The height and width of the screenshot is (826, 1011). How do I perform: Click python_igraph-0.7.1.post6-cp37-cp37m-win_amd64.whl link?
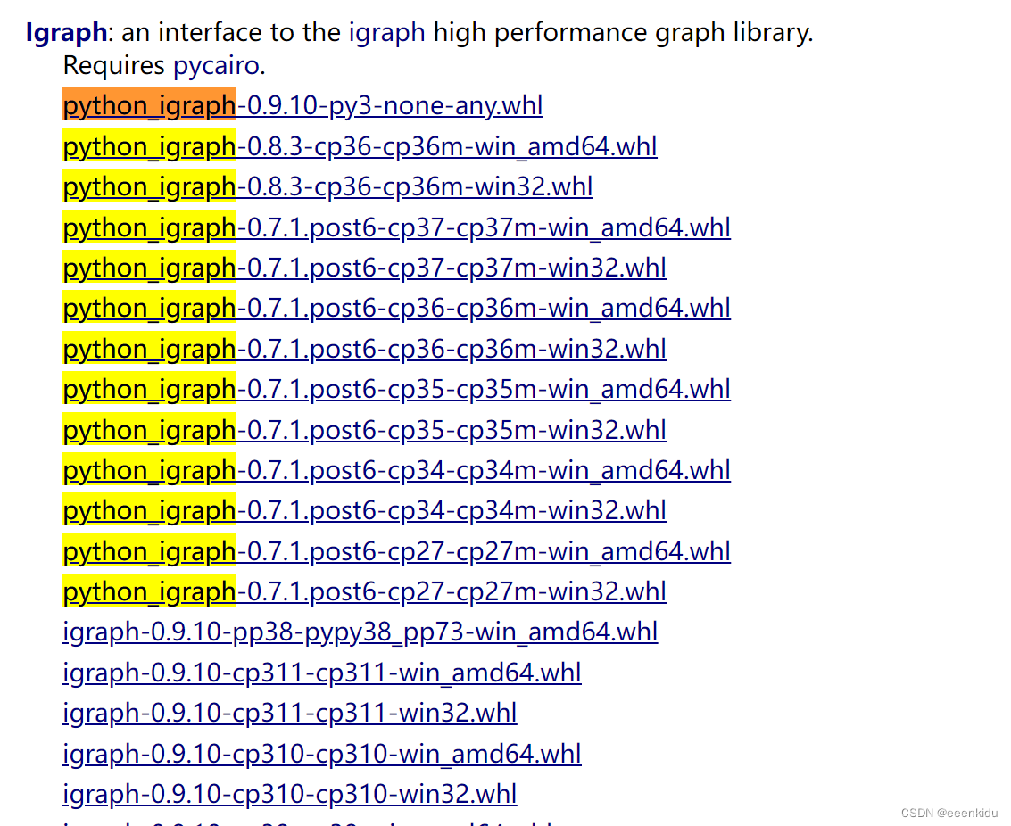(395, 227)
